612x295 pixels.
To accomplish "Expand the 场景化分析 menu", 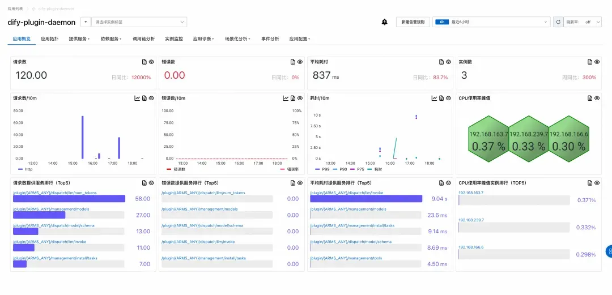I will coord(237,39).
